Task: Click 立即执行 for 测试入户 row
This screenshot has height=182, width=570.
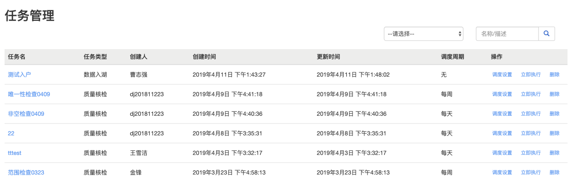Action: point(531,75)
